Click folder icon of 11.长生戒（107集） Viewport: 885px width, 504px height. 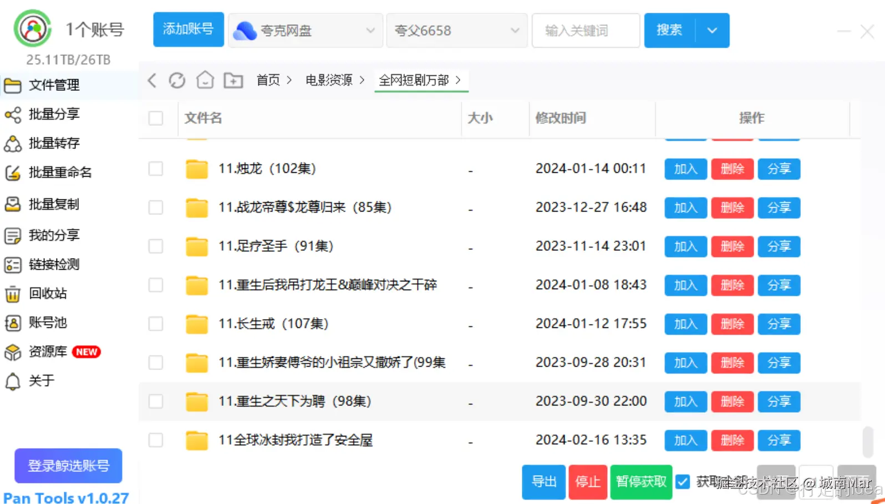tap(197, 324)
